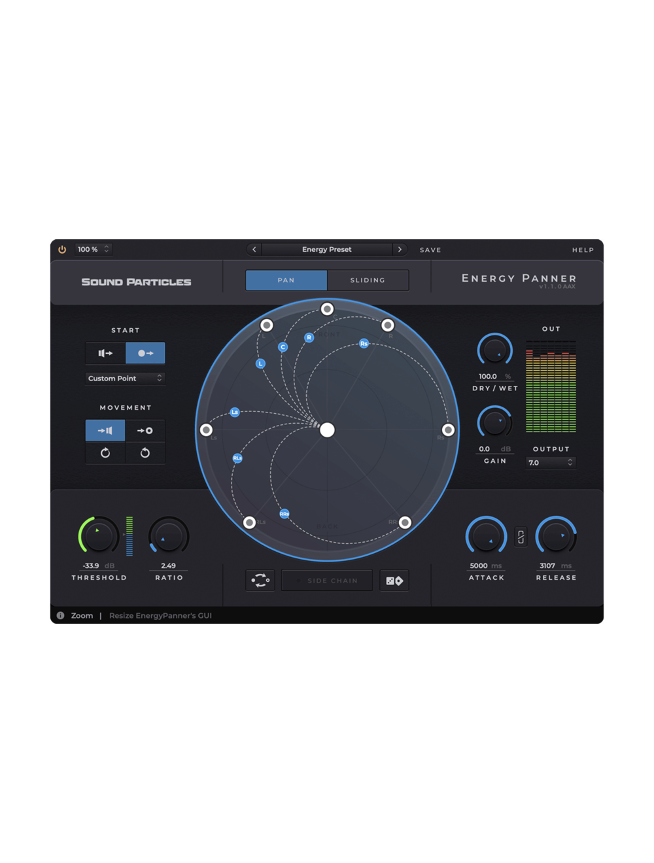
Task: Enable the Side Chain button
Action: (x=327, y=581)
